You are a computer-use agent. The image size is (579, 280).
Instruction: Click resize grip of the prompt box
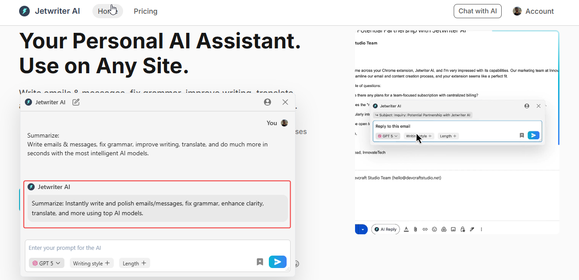tap(288, 269)
